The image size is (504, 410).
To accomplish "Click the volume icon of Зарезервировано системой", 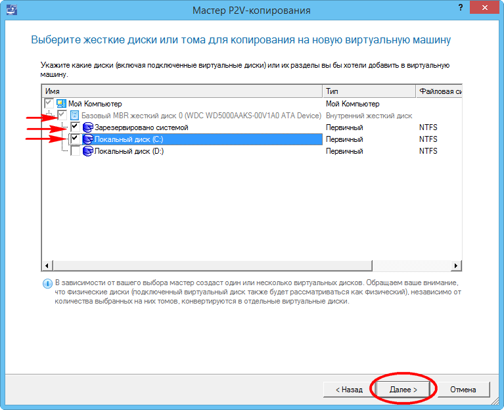I will pos(88,127).
